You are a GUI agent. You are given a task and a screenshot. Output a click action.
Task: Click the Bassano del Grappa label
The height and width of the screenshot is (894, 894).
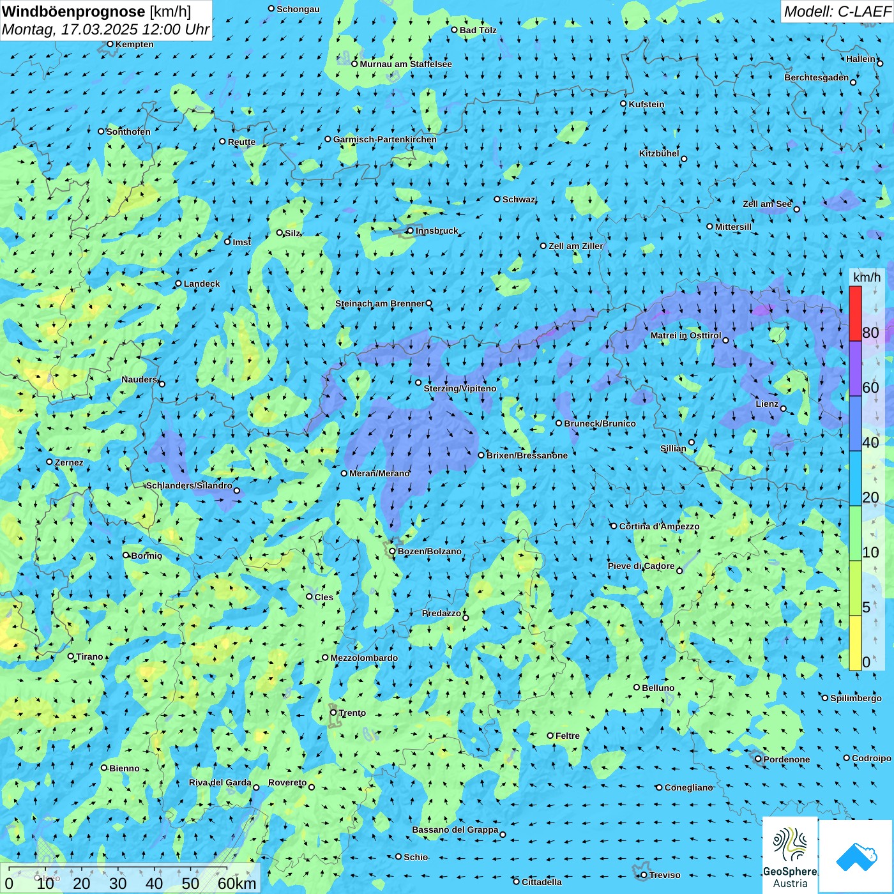tap(455, 830)
